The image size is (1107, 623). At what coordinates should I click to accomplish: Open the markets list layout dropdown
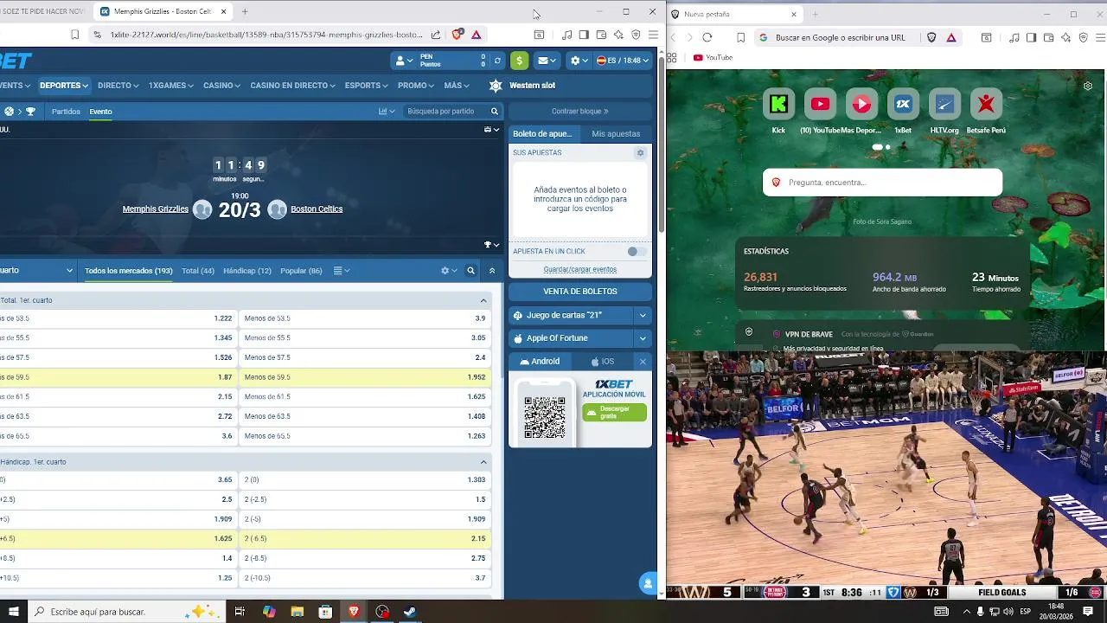coord(341,271)
